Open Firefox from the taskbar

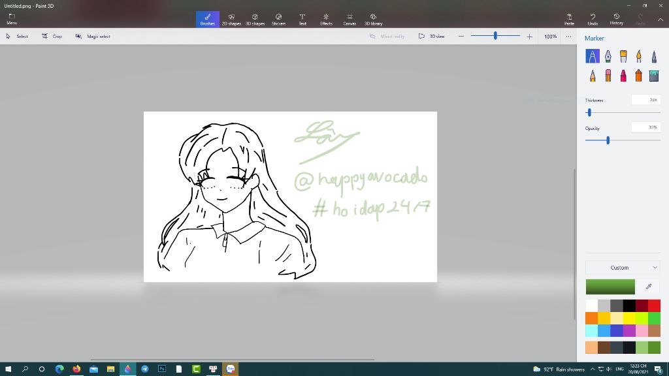(x=76, y=369)
